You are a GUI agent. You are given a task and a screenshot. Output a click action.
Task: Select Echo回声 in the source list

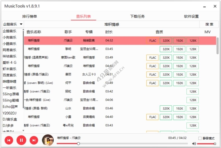(10, 106)
